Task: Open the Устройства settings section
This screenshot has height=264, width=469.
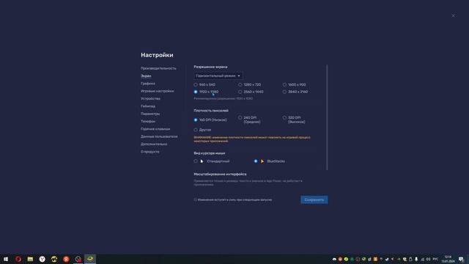Action: [150, 98]
